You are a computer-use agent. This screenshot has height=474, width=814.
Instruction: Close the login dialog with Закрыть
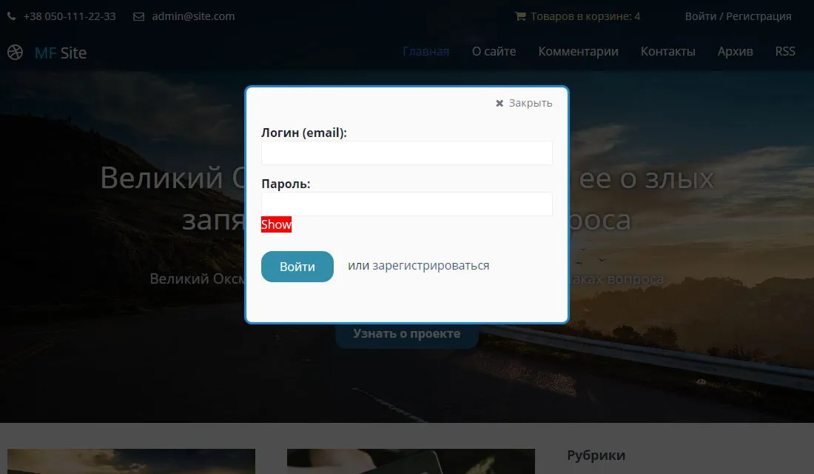[524, 103]
